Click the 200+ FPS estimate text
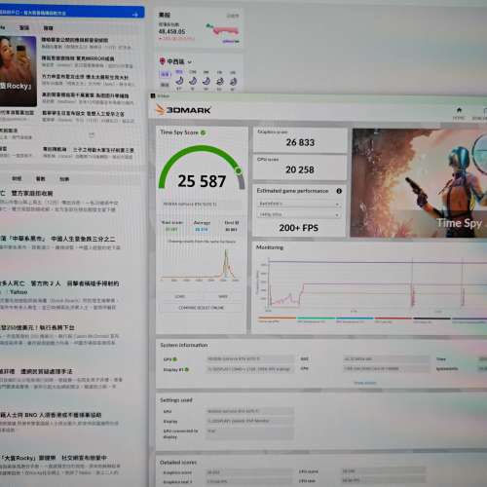This screenshot has width=487, height=487. pos(299,228)
